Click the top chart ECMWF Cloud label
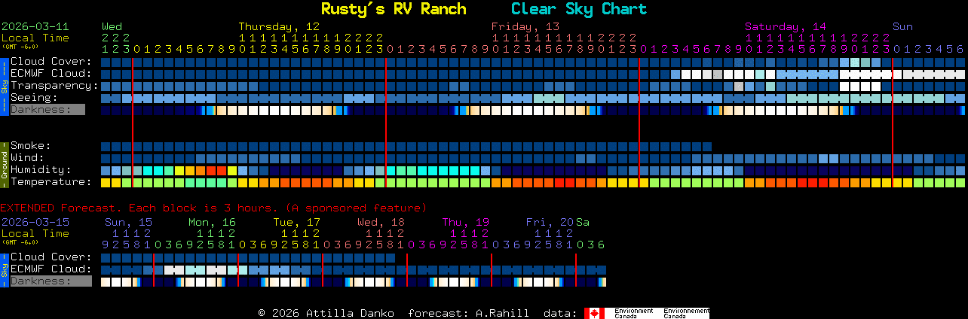This screenshot has height=319, width=968. coord(51,74)
